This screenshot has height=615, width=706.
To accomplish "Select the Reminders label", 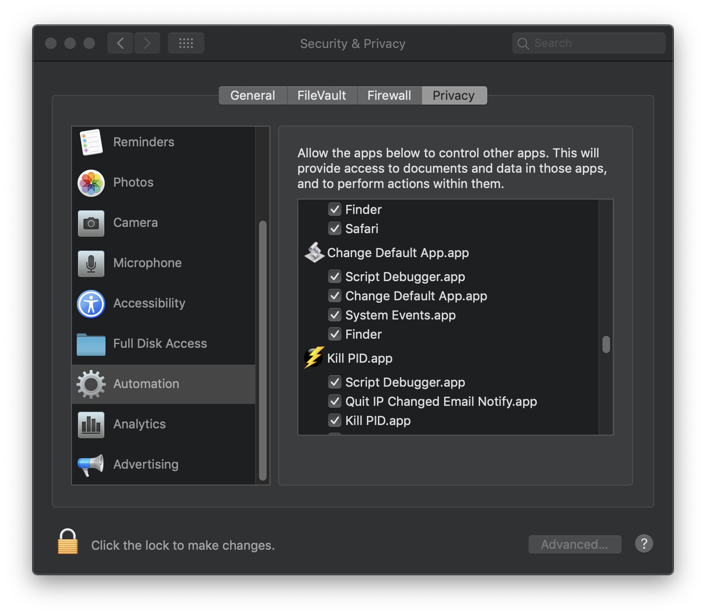I will pyautogui.click(x=144, y=142).
